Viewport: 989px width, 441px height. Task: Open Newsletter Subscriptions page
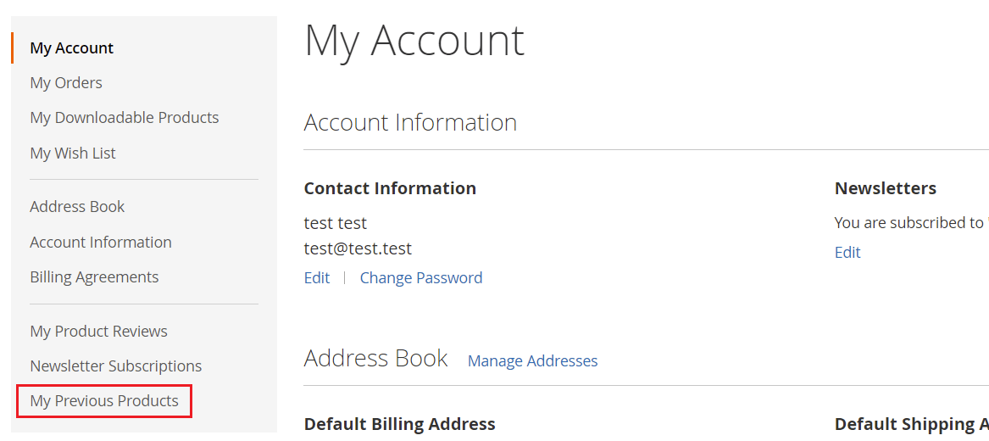click(x=115, y=366)
